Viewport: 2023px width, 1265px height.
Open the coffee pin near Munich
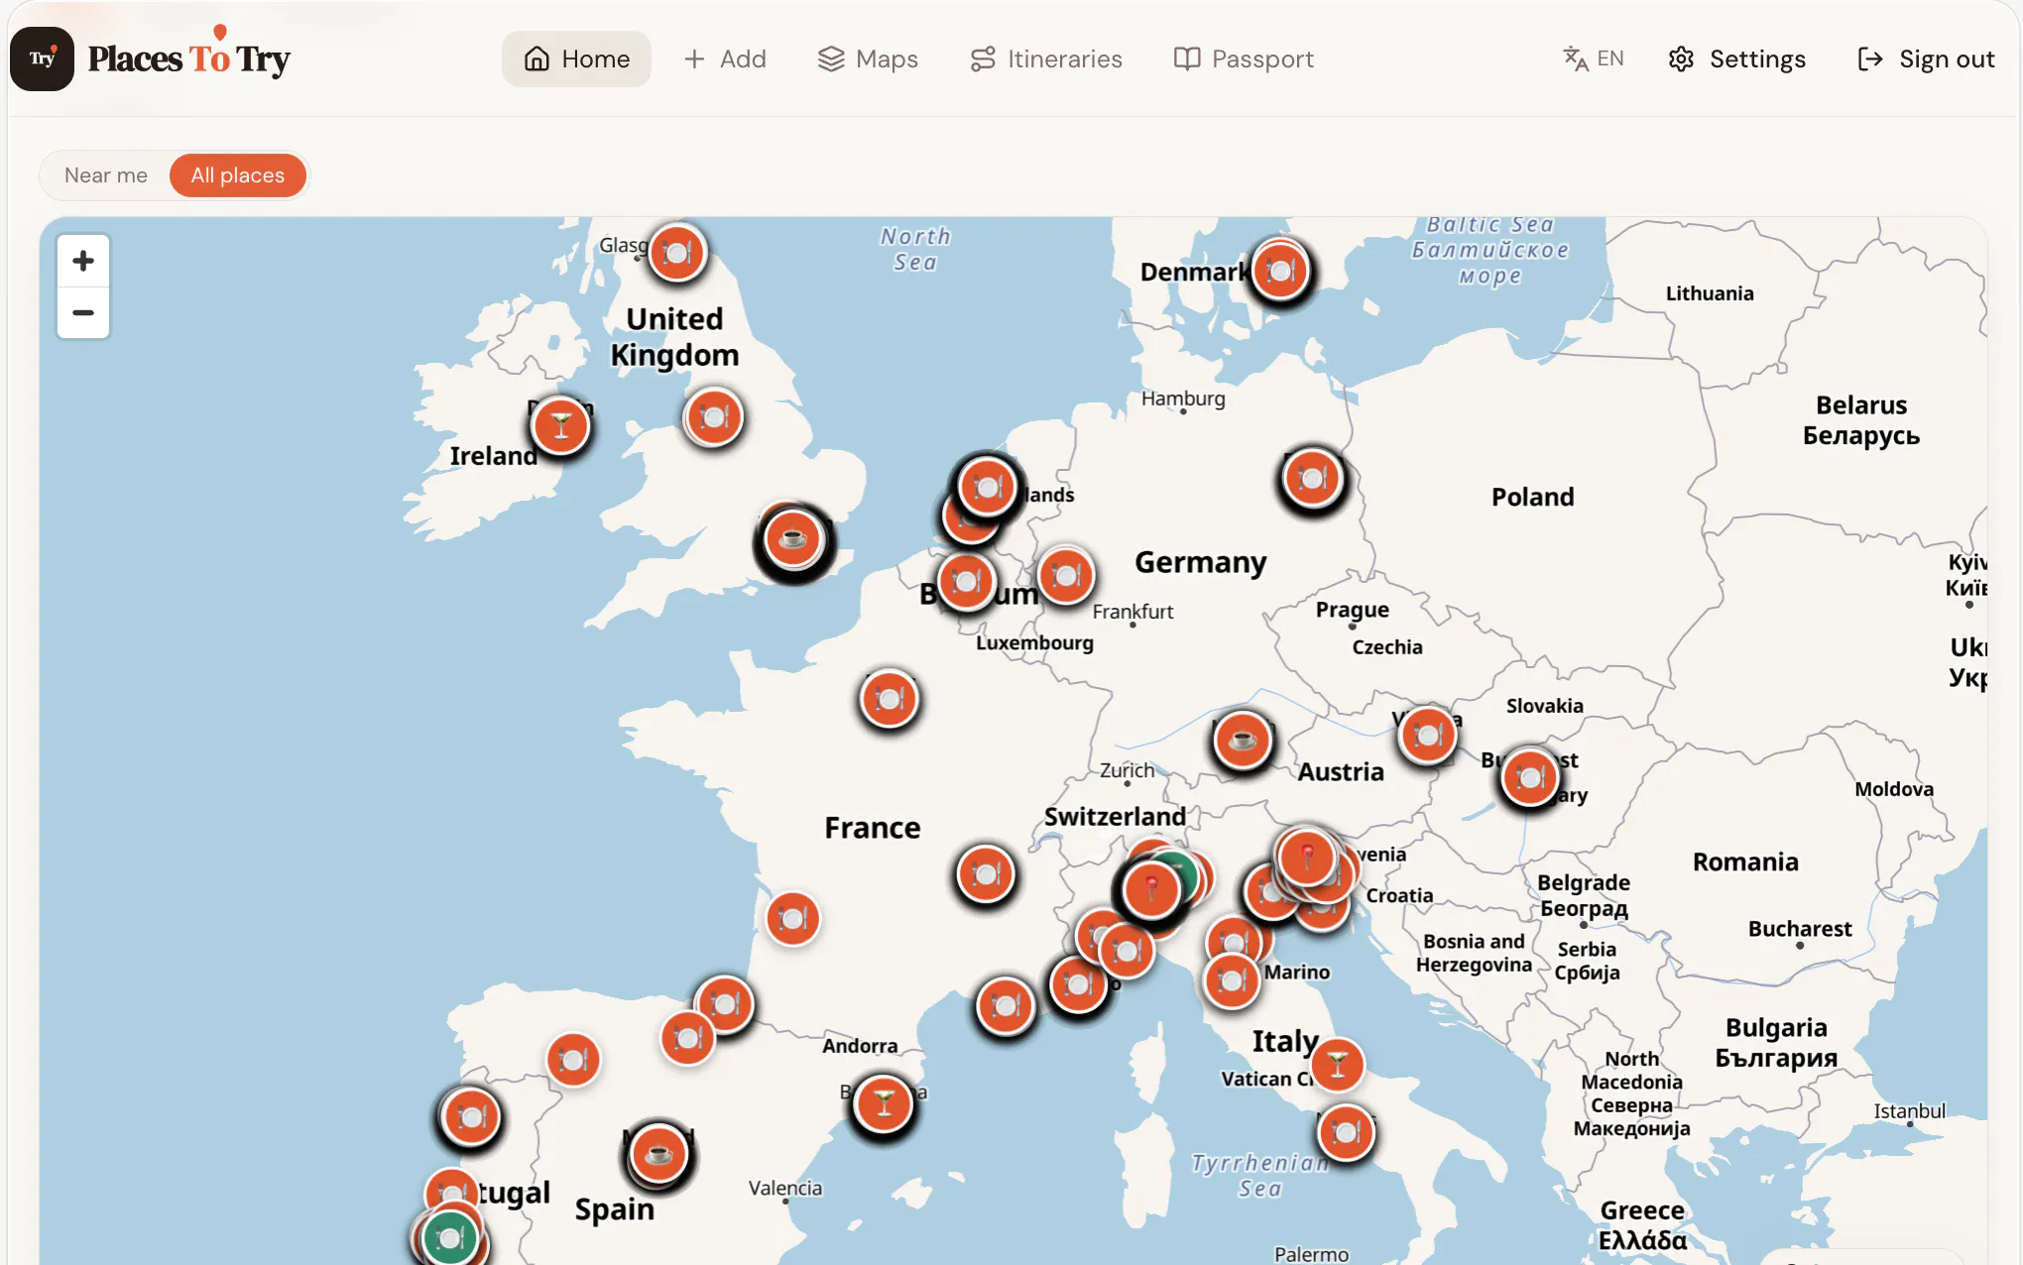pyautogui.click(x=1243, y=740)
